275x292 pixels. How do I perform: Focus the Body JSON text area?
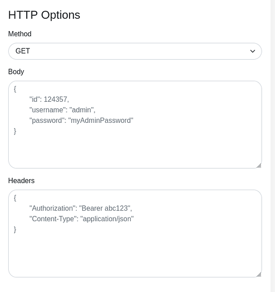pyautogui.click(x=135, y=125)
